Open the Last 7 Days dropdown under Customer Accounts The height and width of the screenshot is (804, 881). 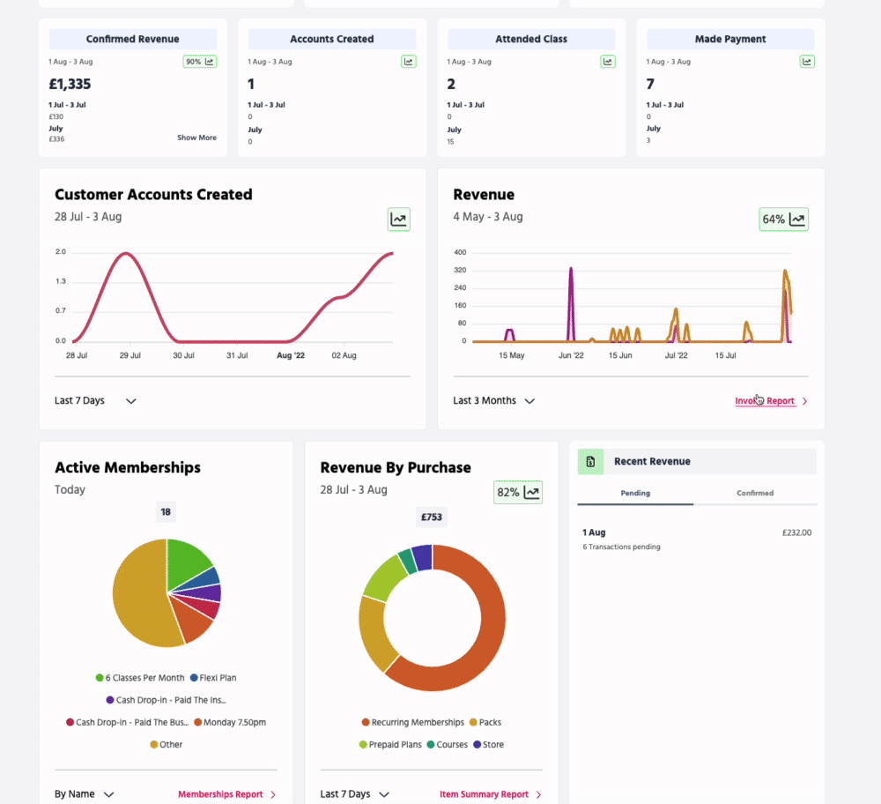click(95, 400)
